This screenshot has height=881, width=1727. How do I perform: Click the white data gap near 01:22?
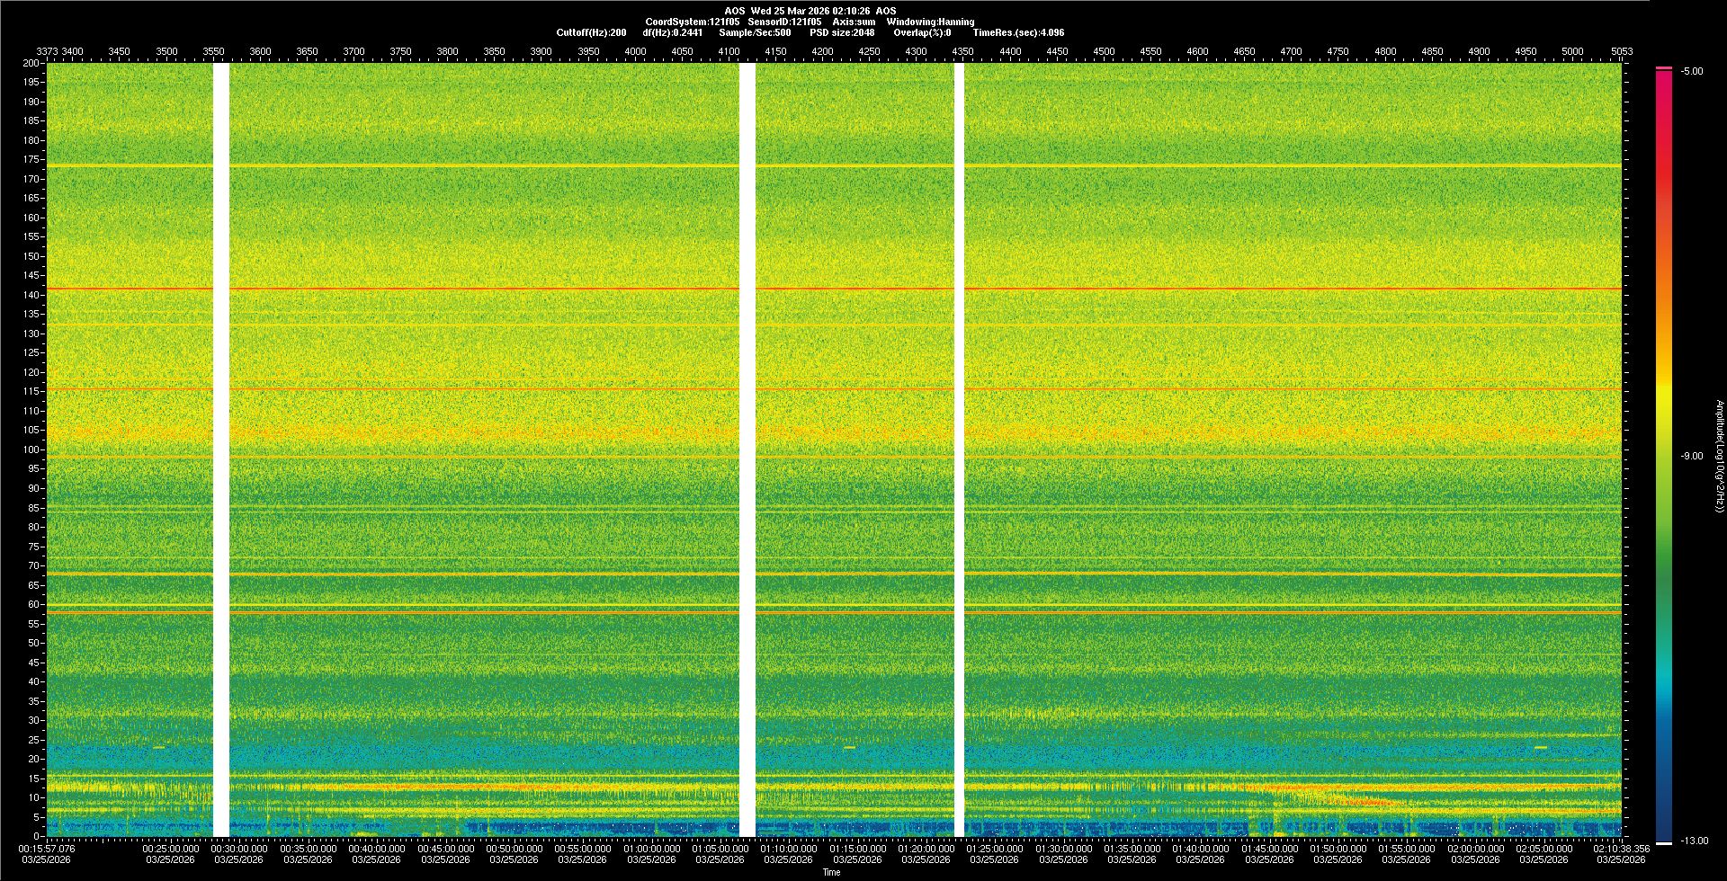tap(959, 449)
